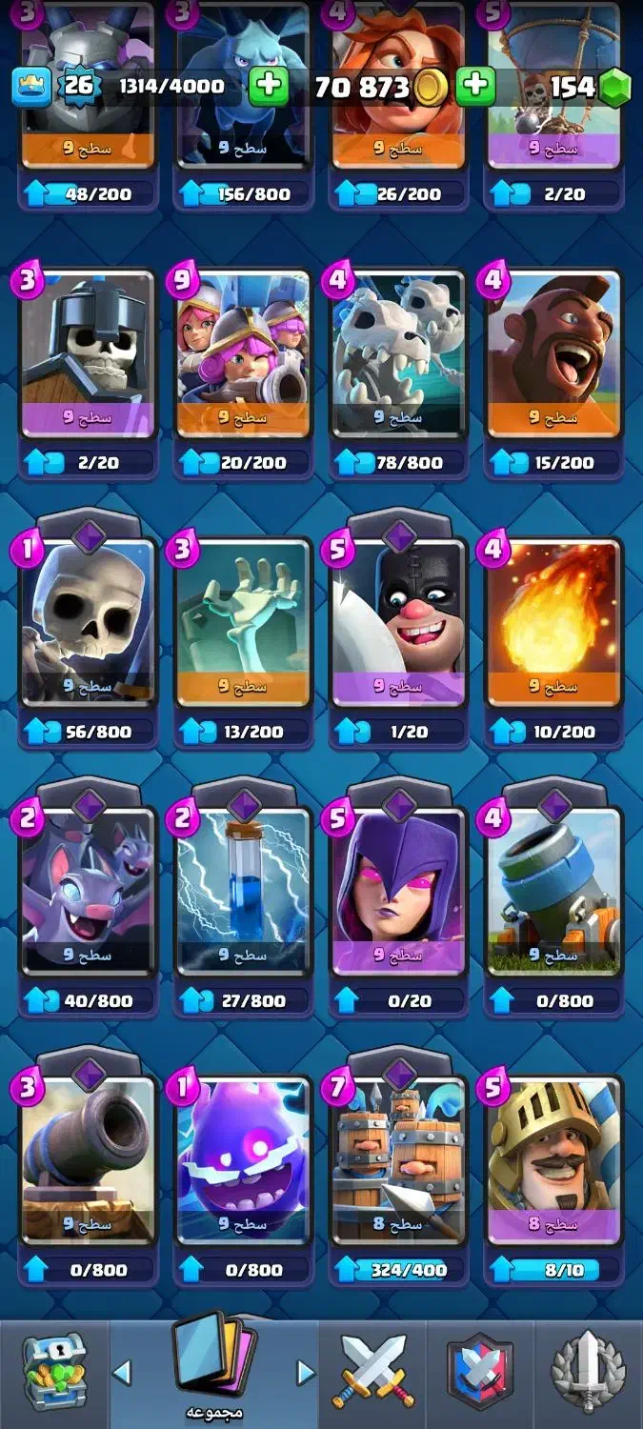
Task: Tap the green plus beside experience bar
Action: 269,87
